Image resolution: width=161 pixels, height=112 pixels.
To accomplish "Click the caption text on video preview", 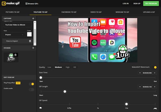I will (x=96, y=27).
